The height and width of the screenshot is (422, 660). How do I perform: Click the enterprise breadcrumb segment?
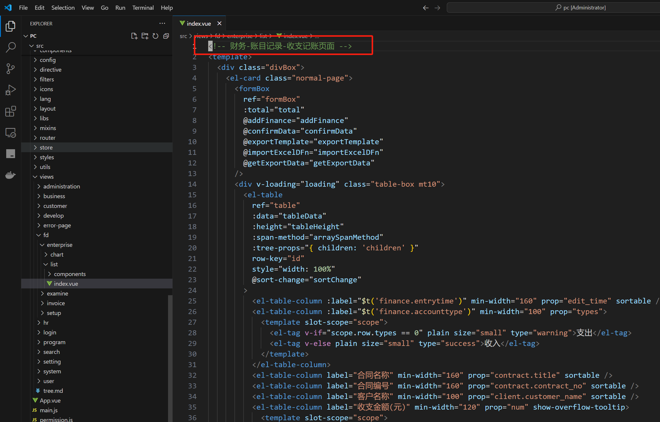pyautogui.click(x=240, y=36)
